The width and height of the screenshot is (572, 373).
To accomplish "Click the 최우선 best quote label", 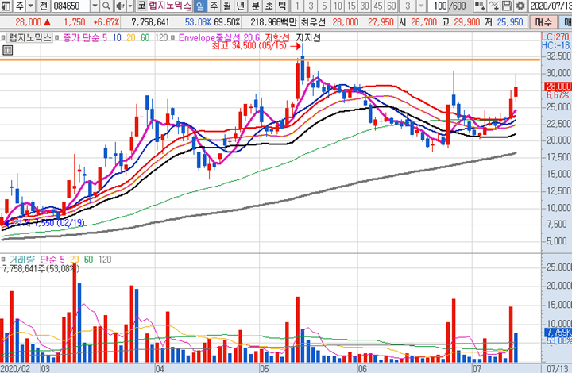I will tap(313, 22).
